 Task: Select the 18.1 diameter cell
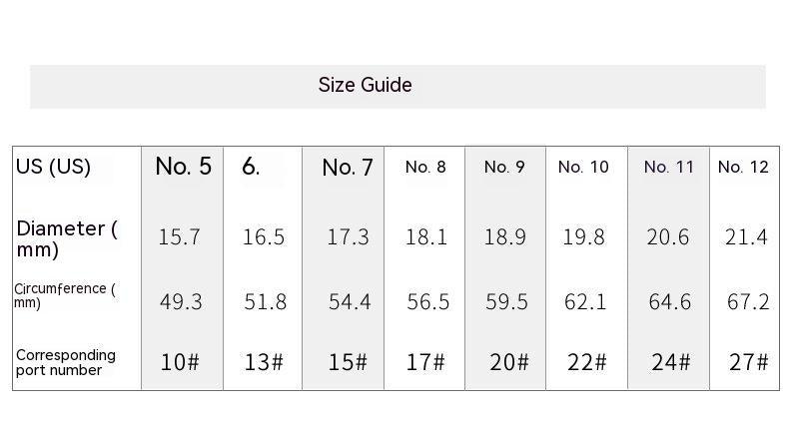click(426, 237)
